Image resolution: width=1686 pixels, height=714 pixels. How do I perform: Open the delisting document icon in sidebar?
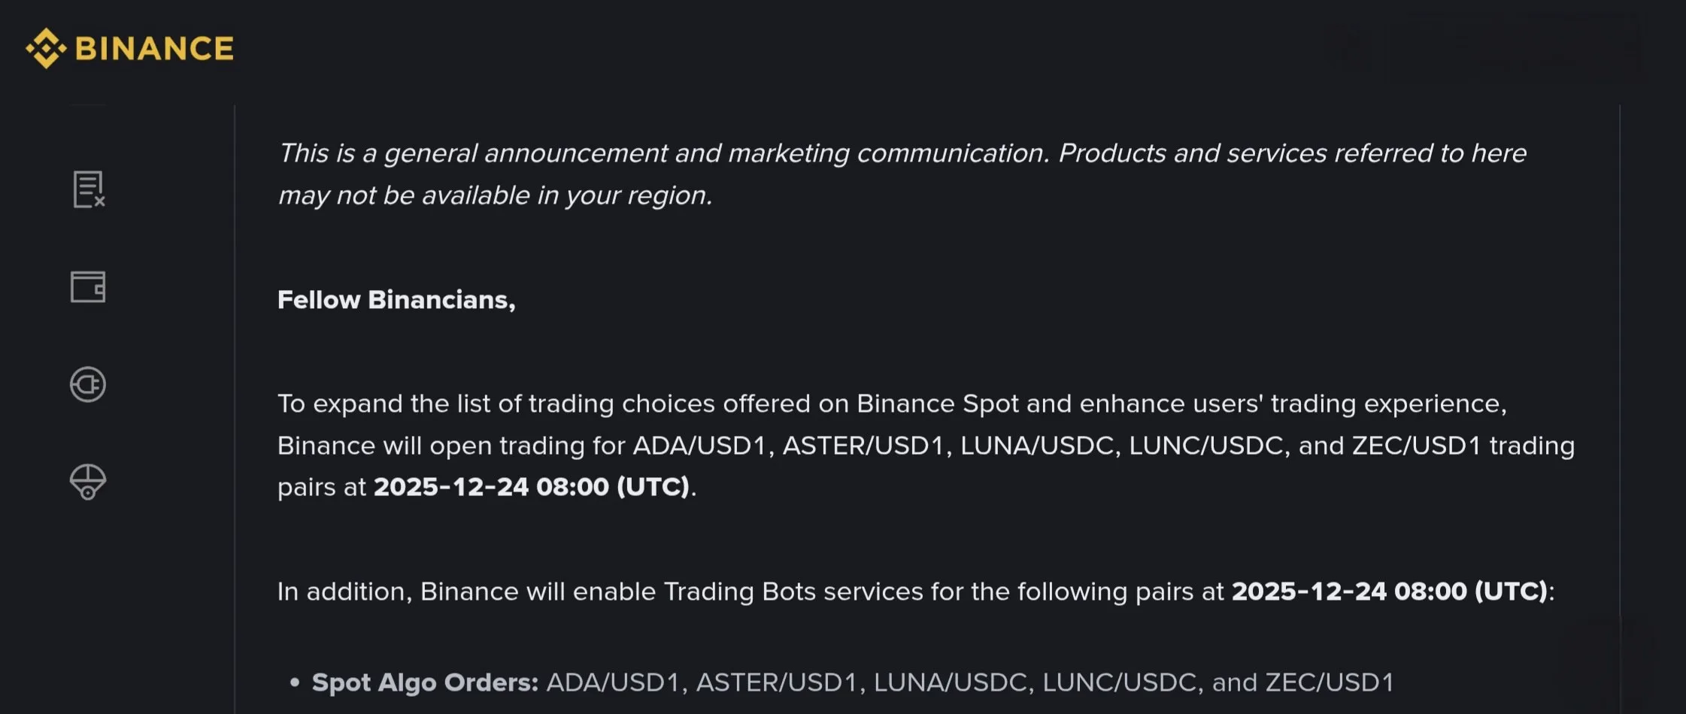[89, 189]
